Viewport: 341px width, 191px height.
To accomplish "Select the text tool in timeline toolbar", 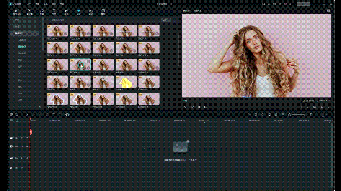I will [54, 114].
